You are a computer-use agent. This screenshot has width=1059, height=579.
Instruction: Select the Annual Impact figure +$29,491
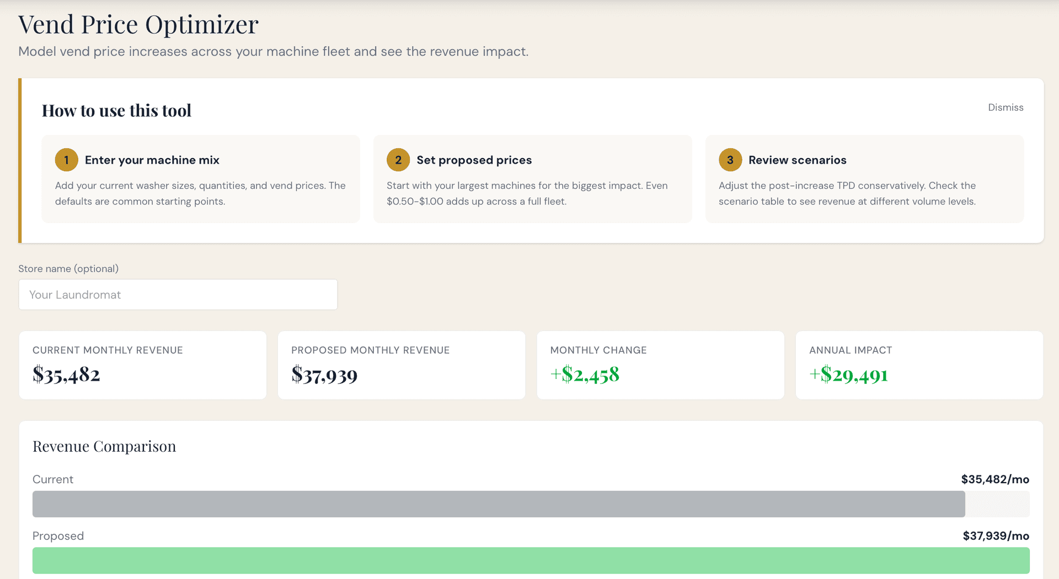pyautogui.click(x=848, y=375)
